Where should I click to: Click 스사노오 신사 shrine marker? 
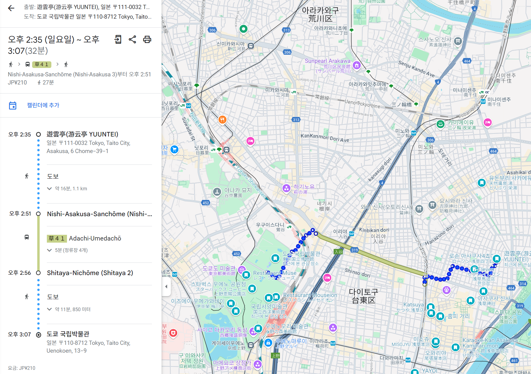458,41
